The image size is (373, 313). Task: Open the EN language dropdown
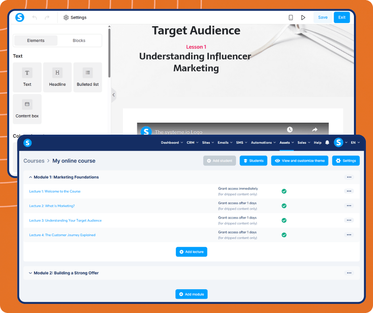point(355,143)
